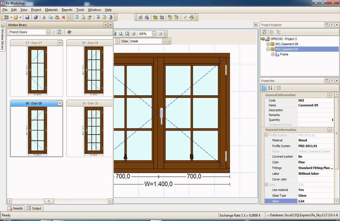This screenshot has height=221, width=340.
Task: Collapse the Profile System property group
Action: click(266, 135)
